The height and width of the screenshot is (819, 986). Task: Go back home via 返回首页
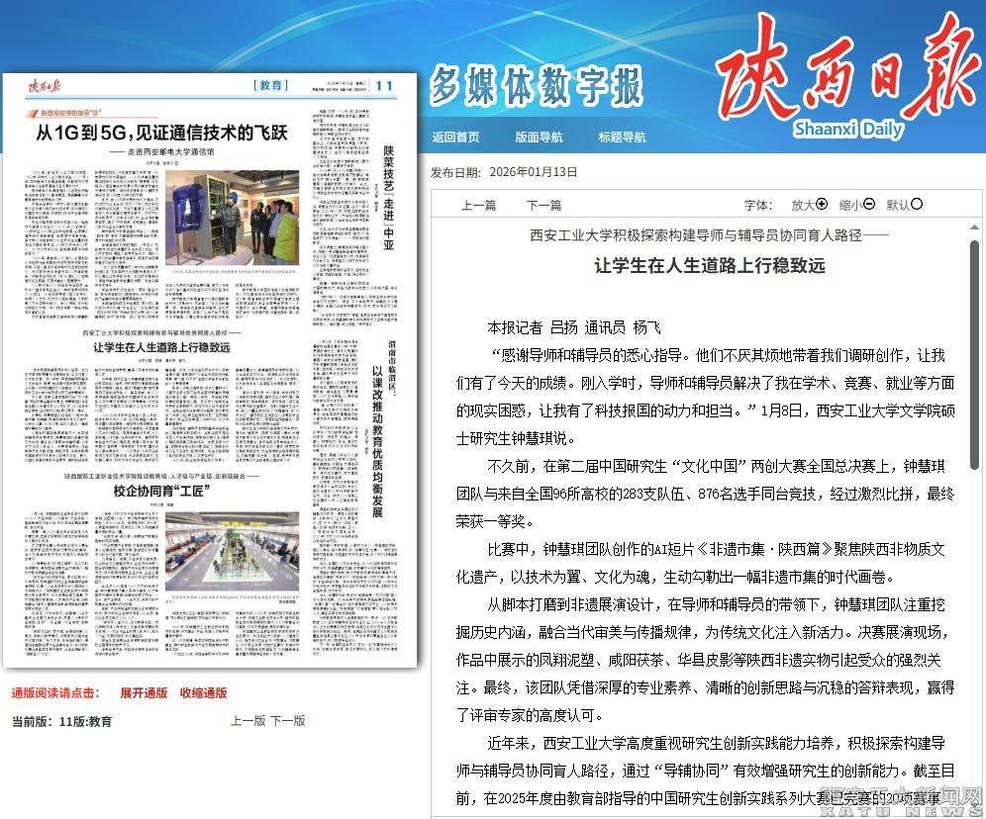[455, 137]
